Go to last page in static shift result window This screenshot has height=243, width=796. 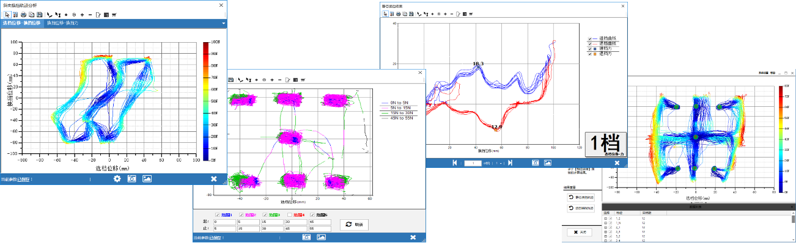(x=510, y=163)
